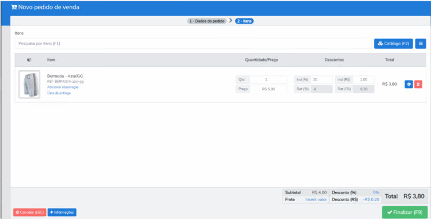Click Inserir valor for Frete
This screenshot has width=431, height=219.
(x=316, y=199)
